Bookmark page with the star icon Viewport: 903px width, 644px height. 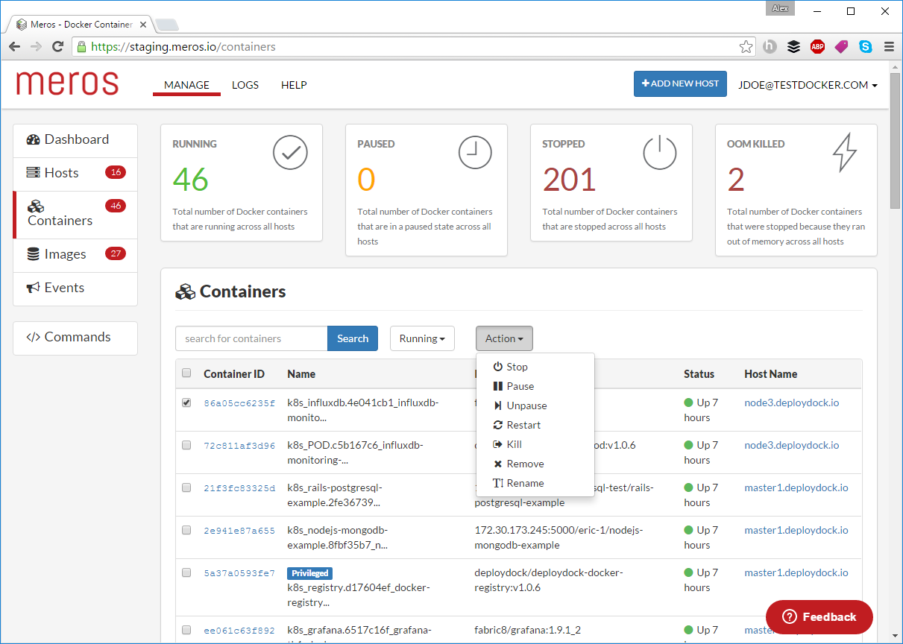[x=746, y=47]
